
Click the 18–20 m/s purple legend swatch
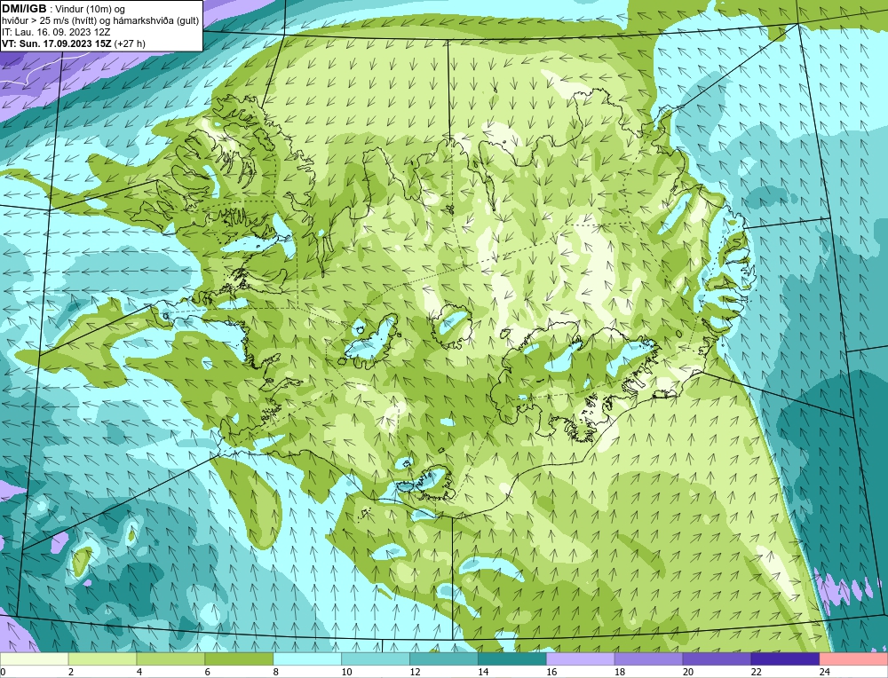click(648, 659)
